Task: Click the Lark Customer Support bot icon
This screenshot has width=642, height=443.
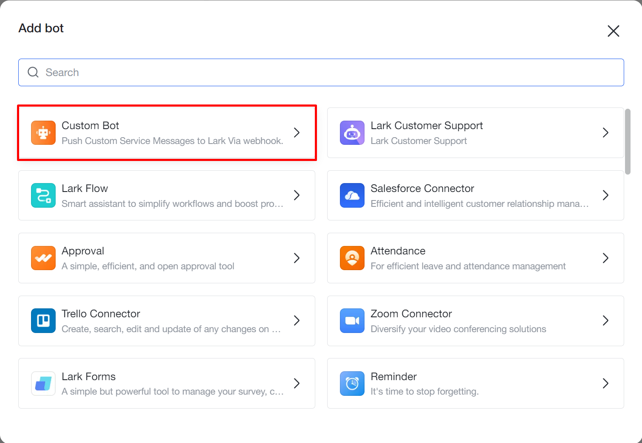Action: click(x=352, y=133)
